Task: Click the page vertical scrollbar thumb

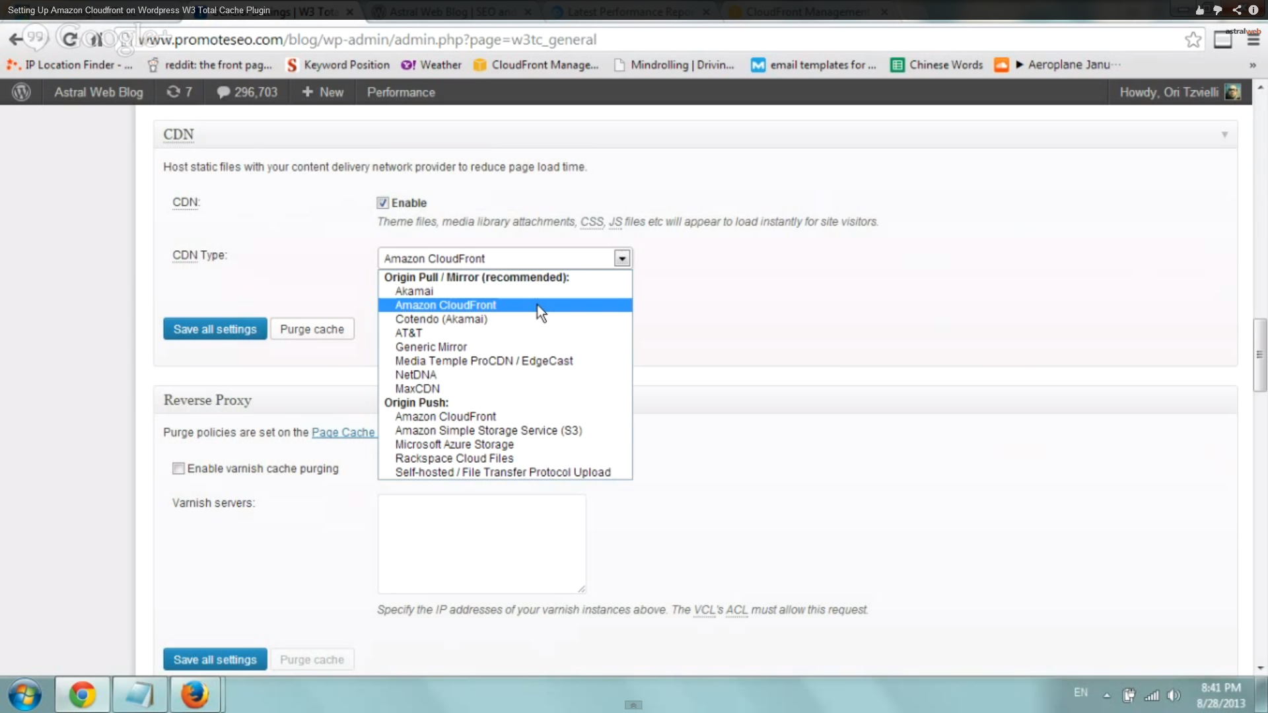Action: 1259,355
